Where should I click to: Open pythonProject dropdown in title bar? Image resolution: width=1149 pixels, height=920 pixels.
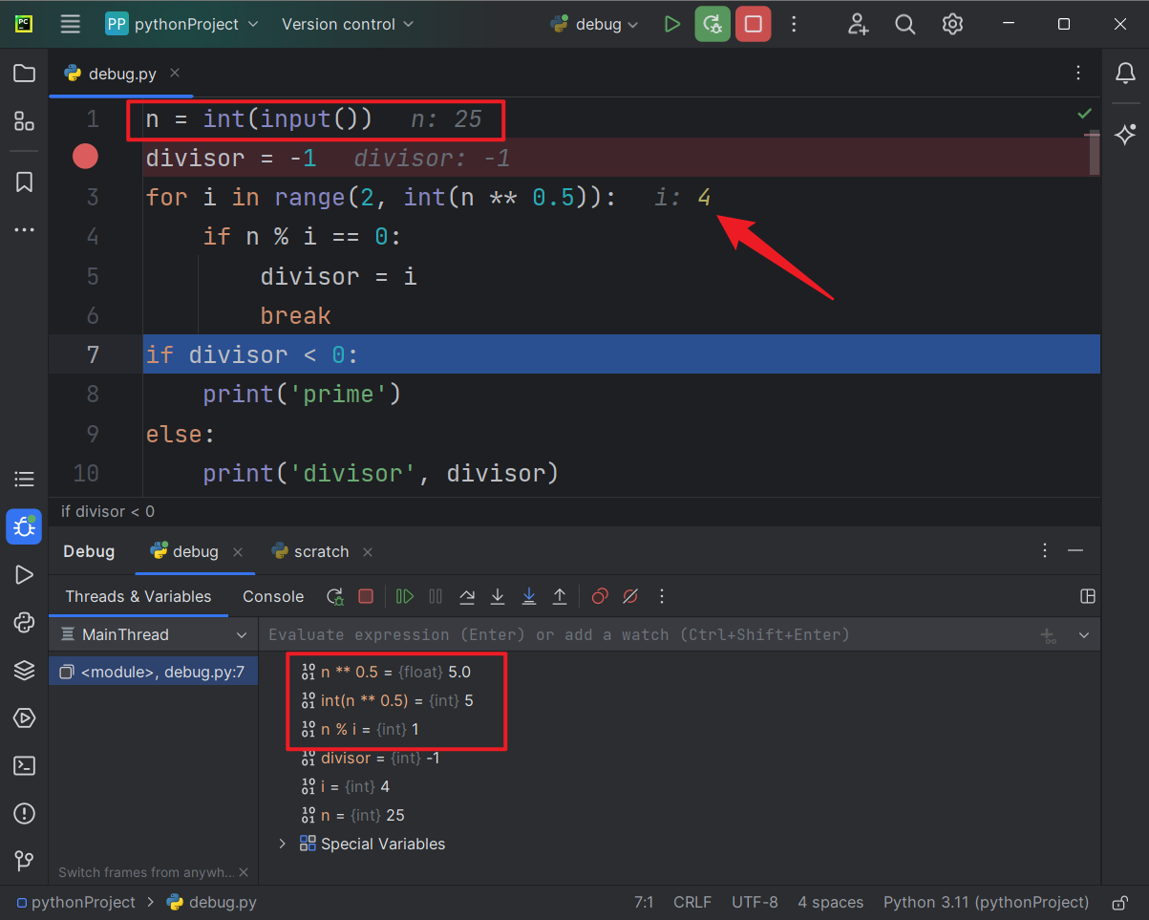(182, 25)
